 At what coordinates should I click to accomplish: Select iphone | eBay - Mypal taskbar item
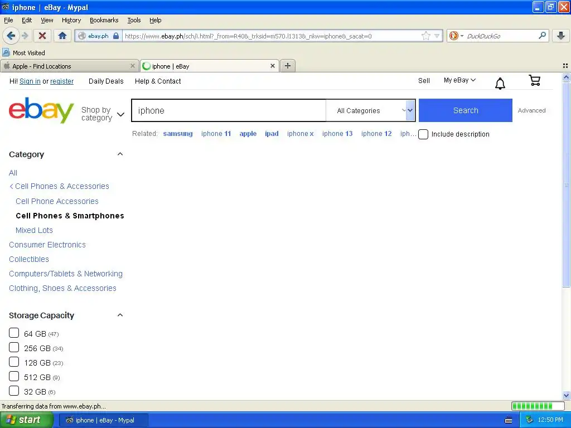(103, 420)
